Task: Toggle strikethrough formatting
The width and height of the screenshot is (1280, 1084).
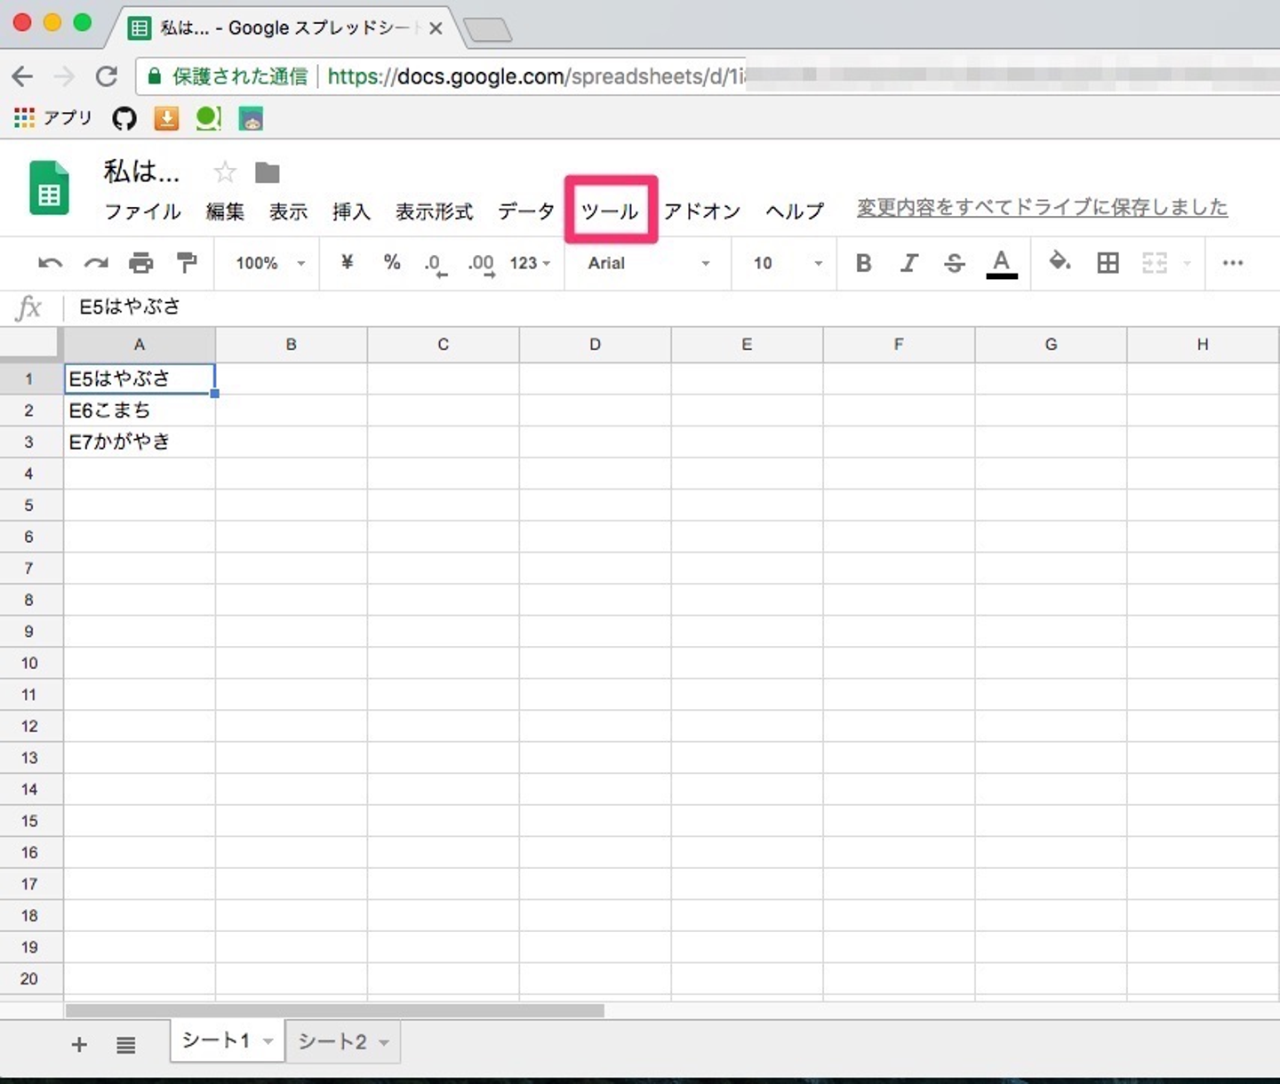Action: [x=955, y=263]
